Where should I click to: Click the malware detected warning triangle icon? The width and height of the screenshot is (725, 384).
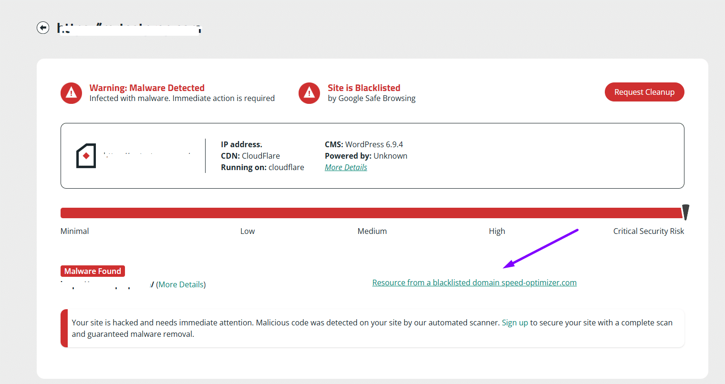pyautogui.click(x=71, y=93)
